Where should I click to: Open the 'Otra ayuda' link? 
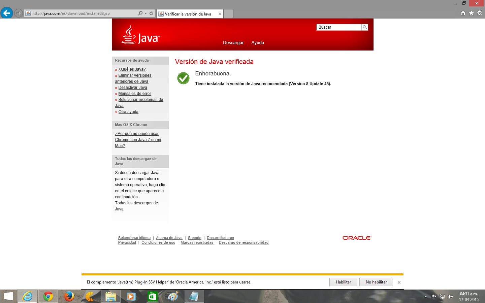(128, 112)
